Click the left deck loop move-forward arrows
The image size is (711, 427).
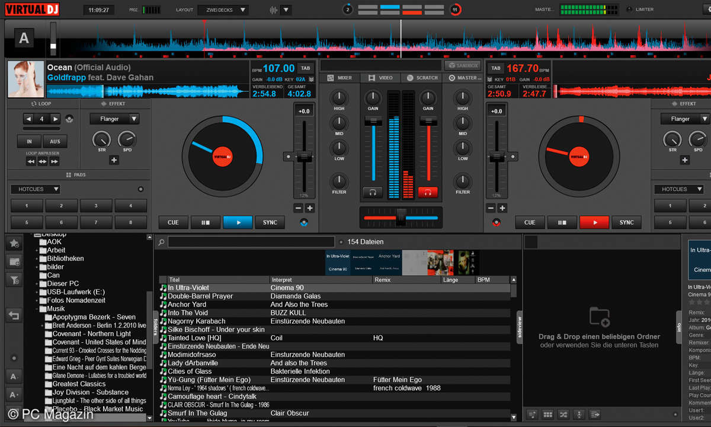pos(55,161)
